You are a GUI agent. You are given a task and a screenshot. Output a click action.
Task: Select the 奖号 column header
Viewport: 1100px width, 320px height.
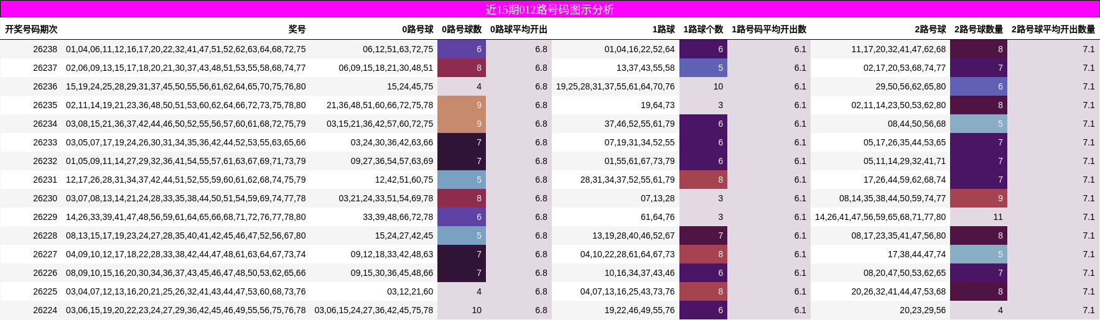297,29
